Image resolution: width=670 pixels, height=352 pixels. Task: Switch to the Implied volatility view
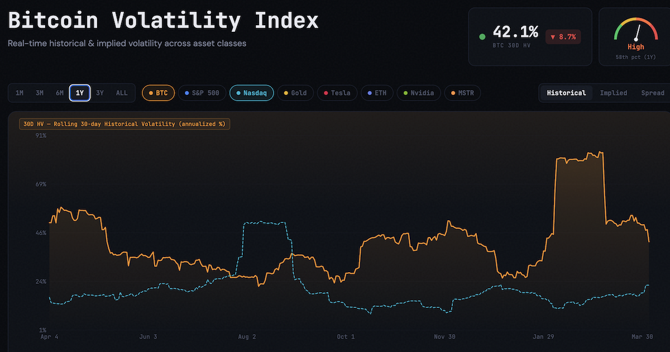point(614,93)
